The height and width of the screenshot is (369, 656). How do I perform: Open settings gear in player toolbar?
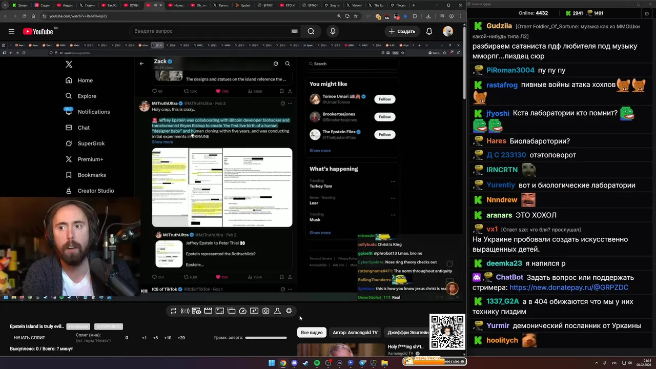[x=289, y=311]
